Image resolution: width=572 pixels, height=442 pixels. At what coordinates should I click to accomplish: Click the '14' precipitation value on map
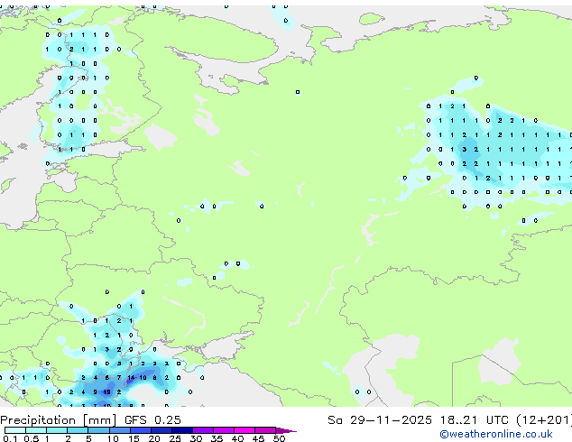tap(131, 378)
